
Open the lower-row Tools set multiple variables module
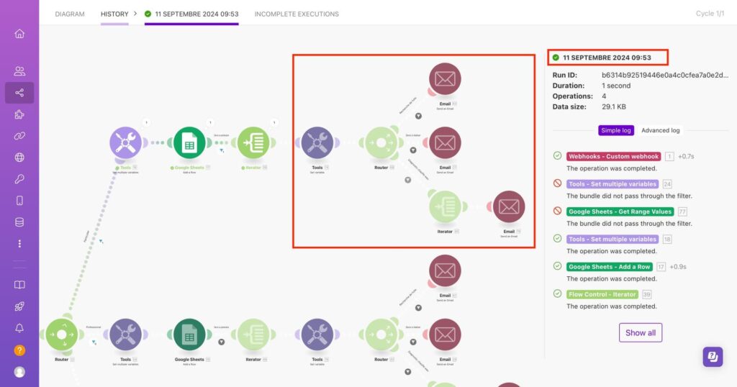(125, 334)
